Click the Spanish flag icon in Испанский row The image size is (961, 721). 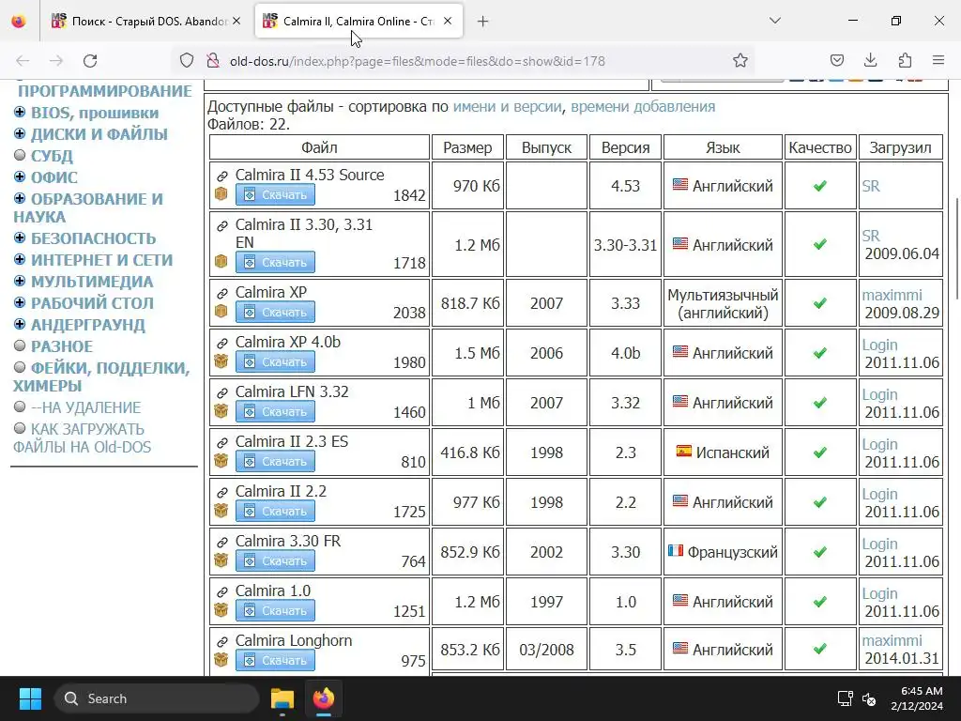coord(684,452)
